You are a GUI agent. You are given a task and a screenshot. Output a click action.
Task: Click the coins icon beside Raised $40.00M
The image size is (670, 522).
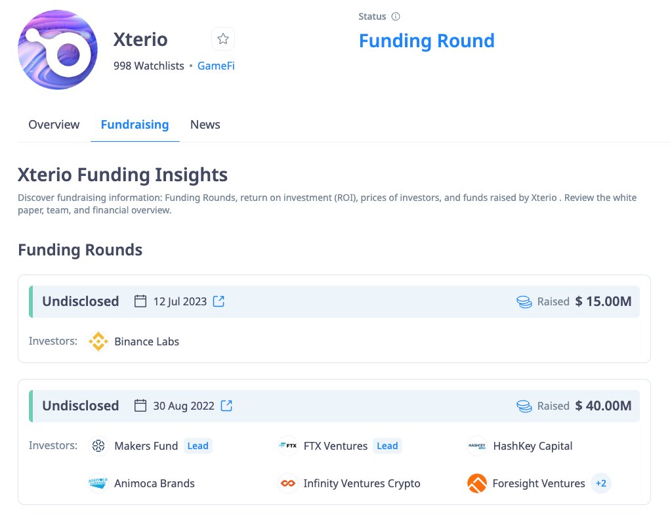click(524, 406)
